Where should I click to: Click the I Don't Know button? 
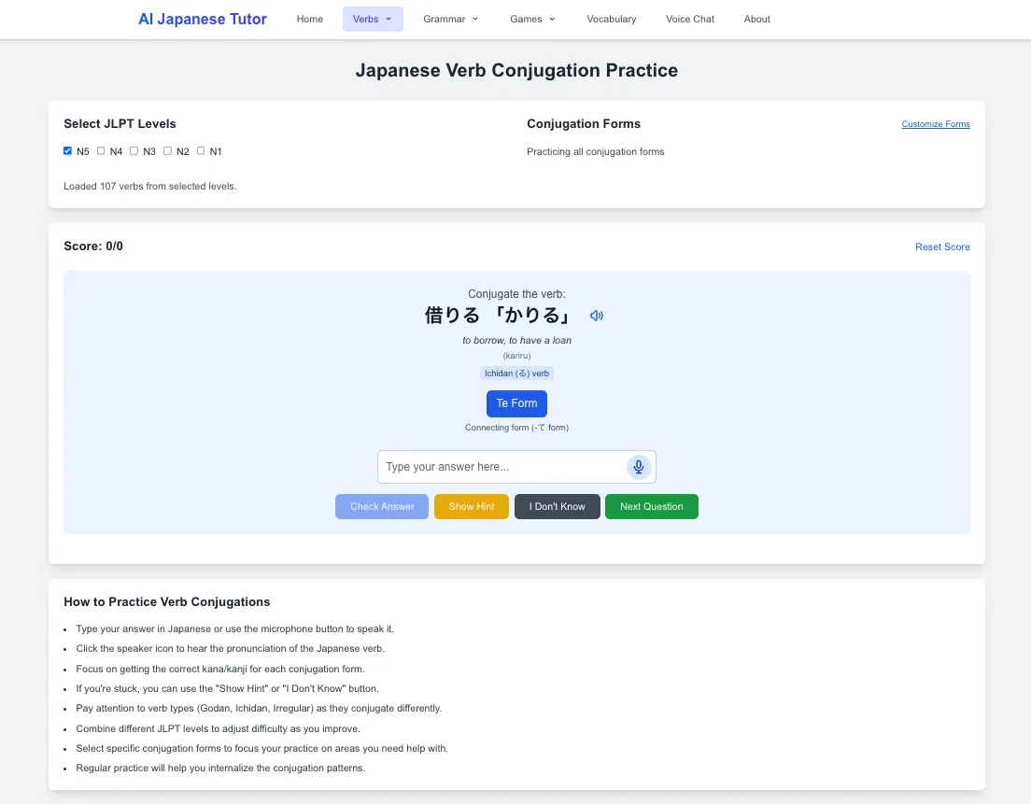click(x=557, y=506)
